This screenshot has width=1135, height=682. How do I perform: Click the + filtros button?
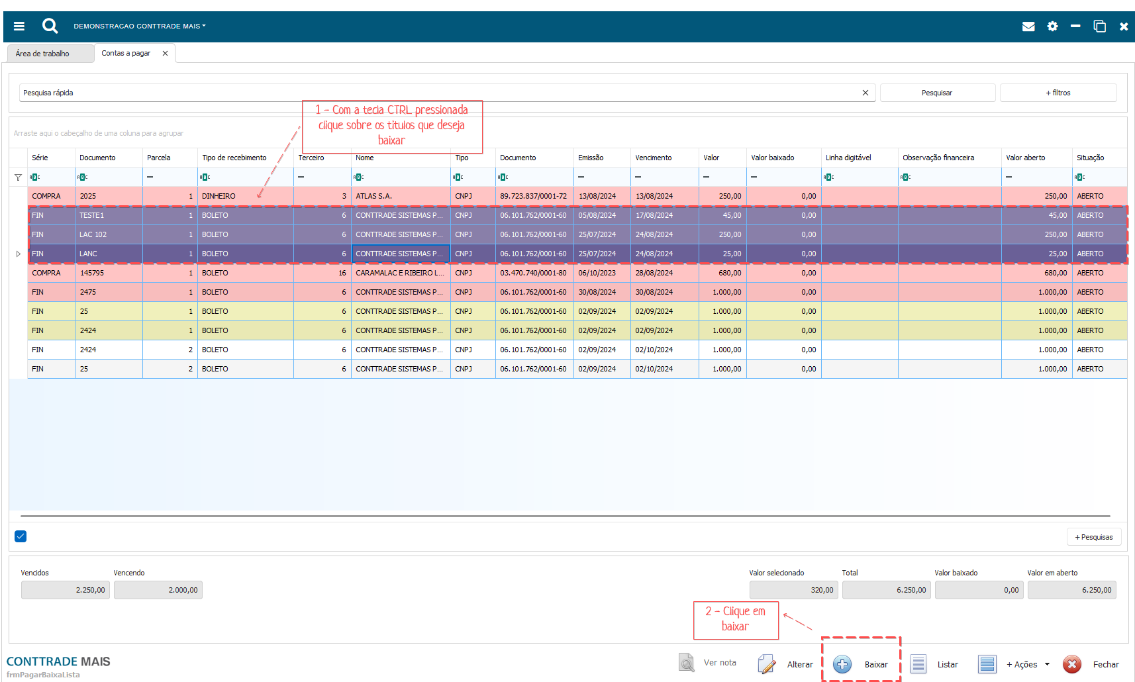tap(1058, 93)
